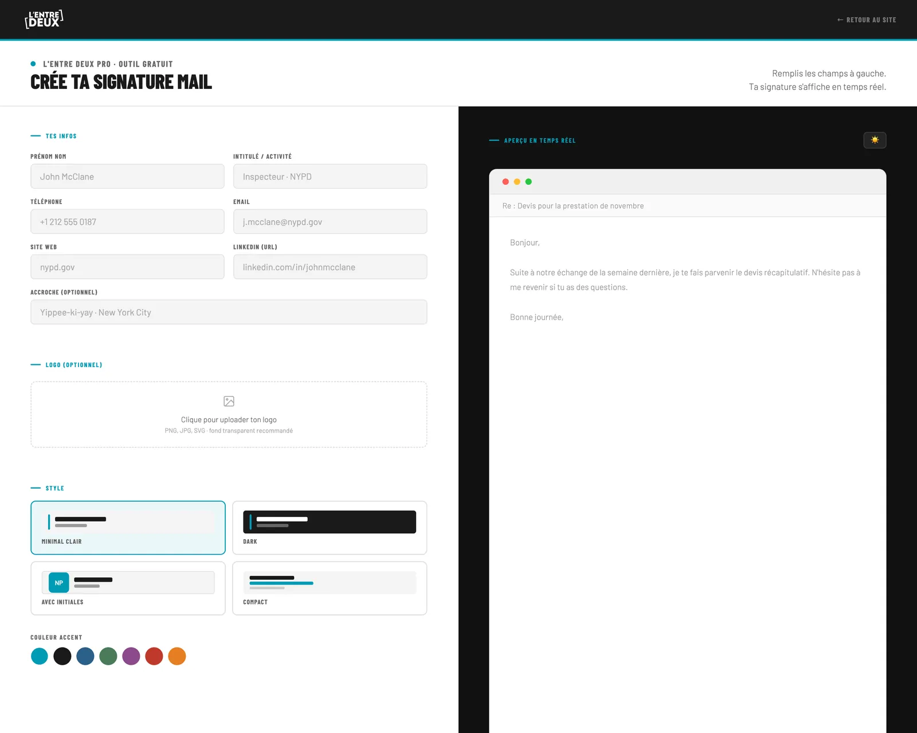Focus the Prénom Nom input field
Screen dimensions: 917x733
[x=127, y=176]
